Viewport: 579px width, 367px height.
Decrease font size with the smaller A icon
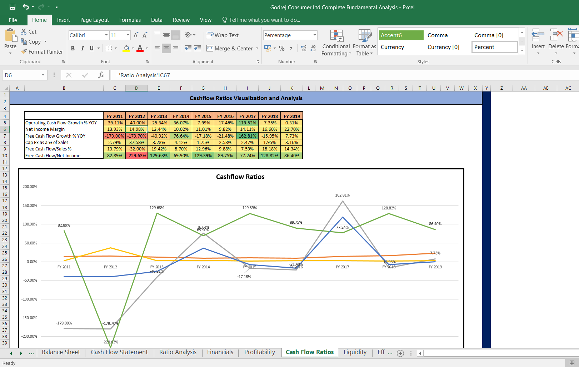click(145, 35)
